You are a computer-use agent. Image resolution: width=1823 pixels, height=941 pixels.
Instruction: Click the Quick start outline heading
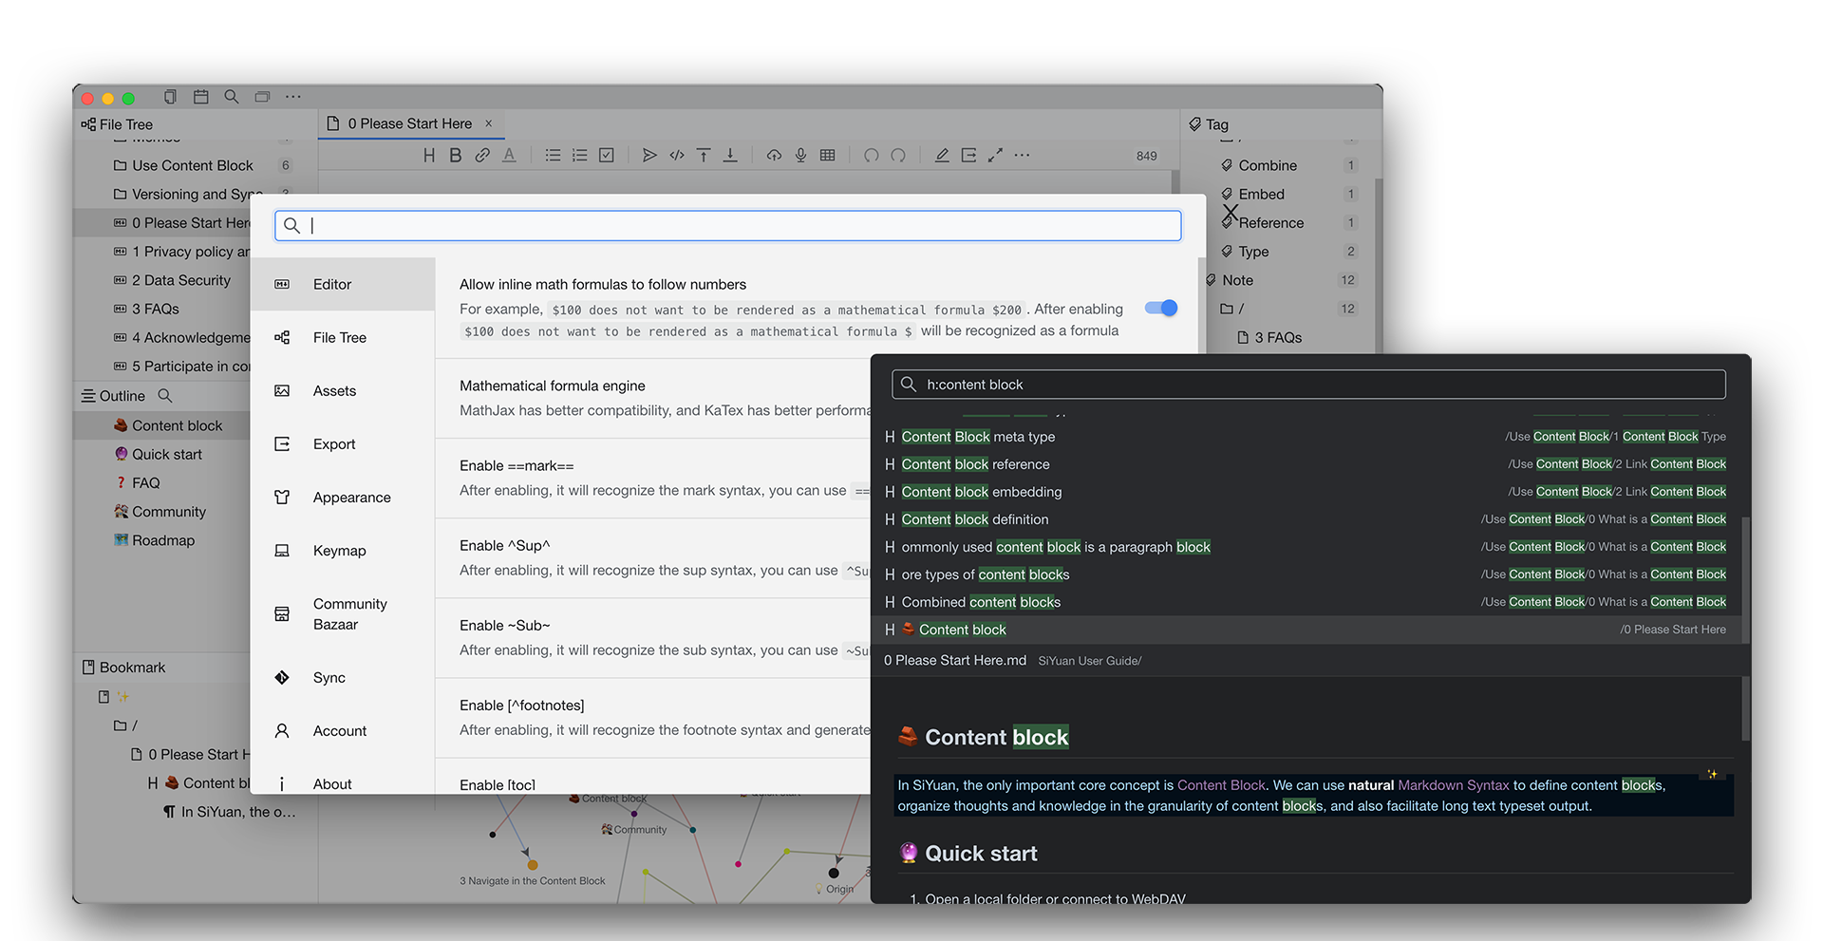[167, 455]
